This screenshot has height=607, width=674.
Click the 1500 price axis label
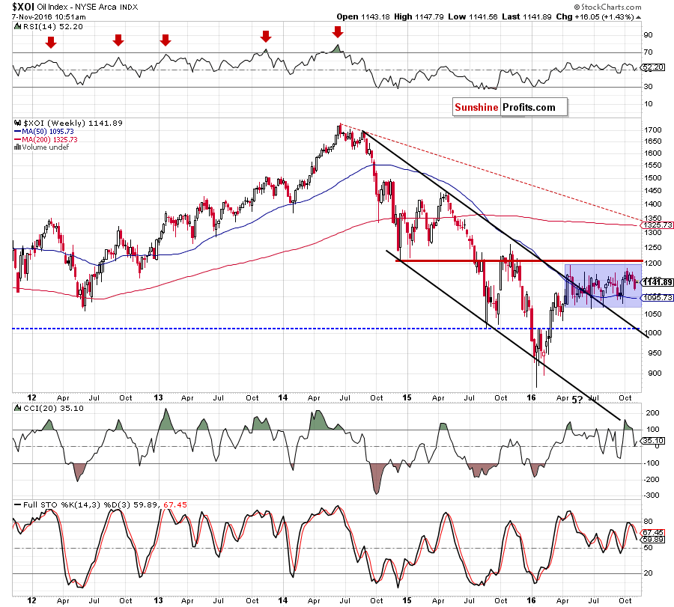653,178
